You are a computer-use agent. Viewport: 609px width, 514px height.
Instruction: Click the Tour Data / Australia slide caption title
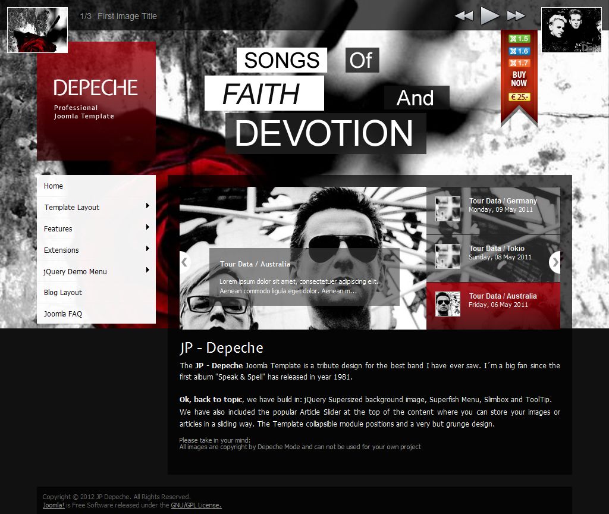[x=255, y=264]
